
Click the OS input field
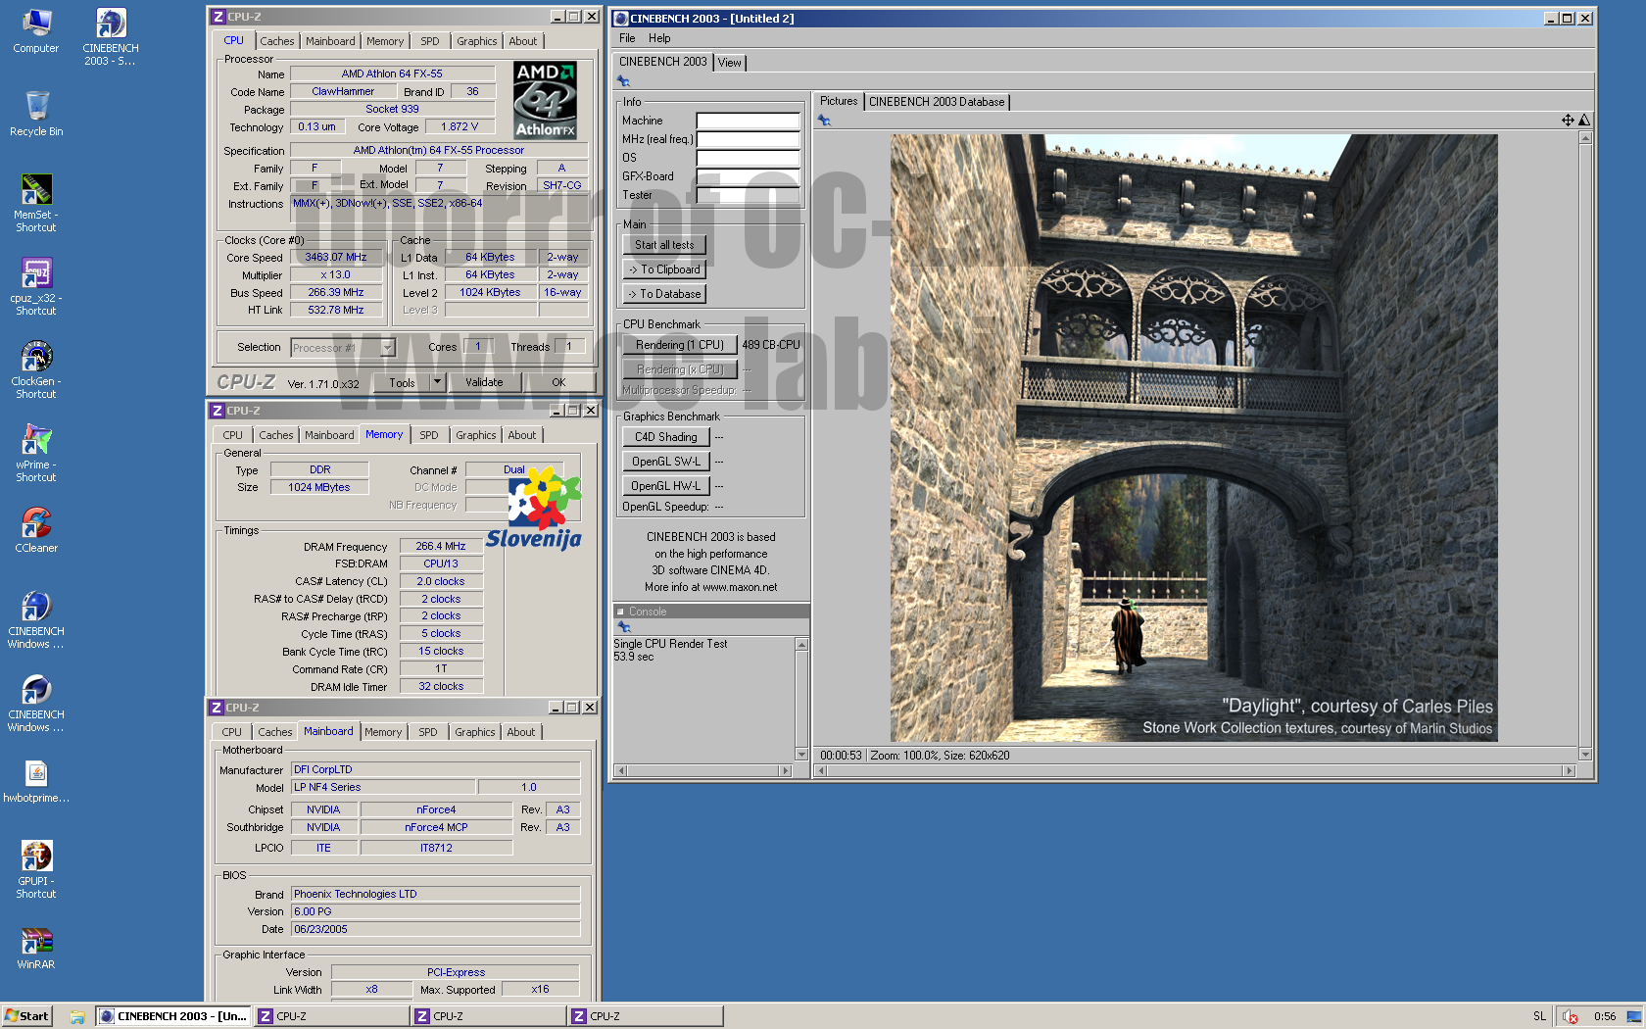pos(749,158)
